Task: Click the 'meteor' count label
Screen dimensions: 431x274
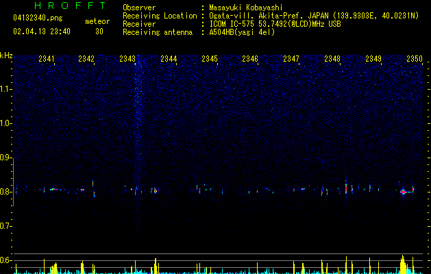Action: (97, 21)
